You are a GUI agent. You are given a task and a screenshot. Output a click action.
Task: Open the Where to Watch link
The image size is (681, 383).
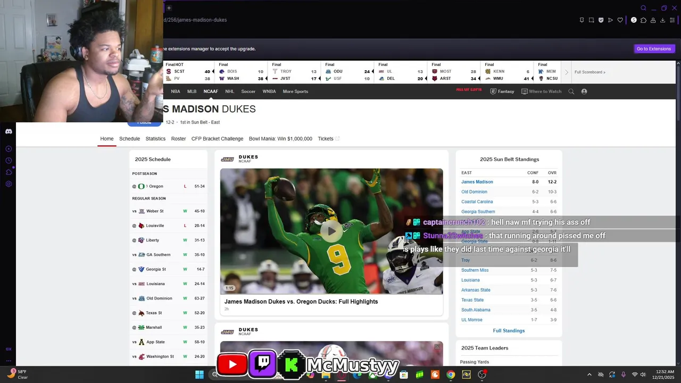542,91
